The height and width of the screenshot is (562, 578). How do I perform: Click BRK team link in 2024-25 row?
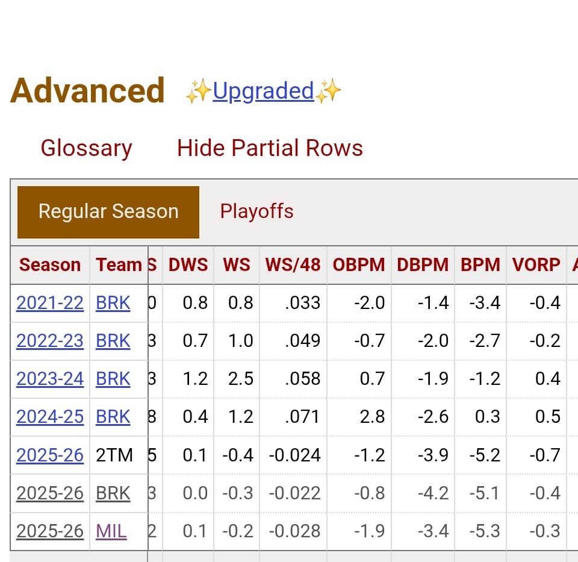pyautogui.click(x=113, y=417)
